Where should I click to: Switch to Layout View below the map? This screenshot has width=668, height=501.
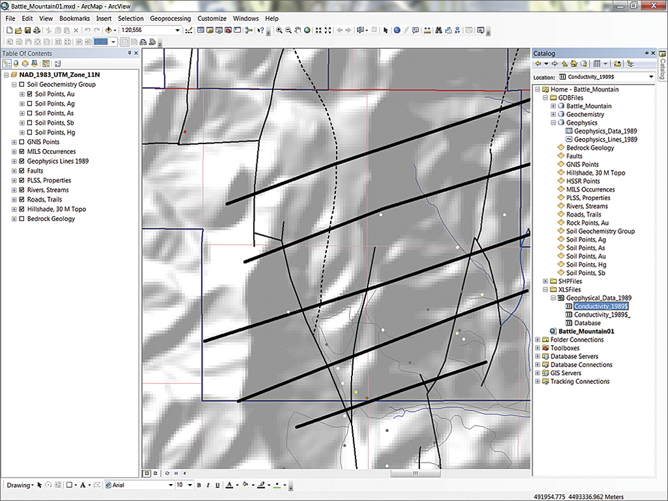point(155,473)
